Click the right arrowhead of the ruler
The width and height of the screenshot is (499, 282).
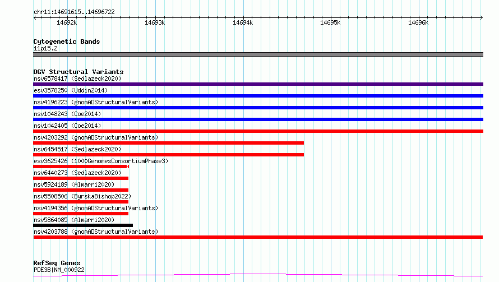coord(482,17)
